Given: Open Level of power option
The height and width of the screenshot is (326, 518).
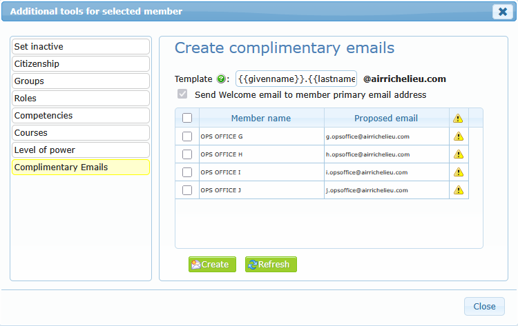Looking at the screenshot, I should coord(81,150).
